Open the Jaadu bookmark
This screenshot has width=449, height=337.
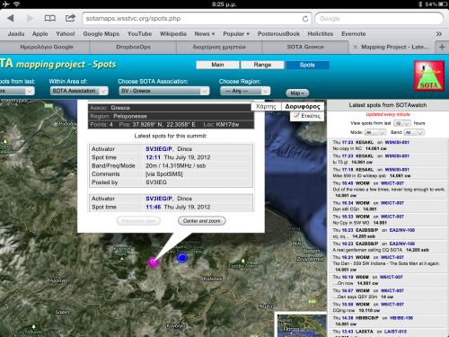click(x=16, y=34)
